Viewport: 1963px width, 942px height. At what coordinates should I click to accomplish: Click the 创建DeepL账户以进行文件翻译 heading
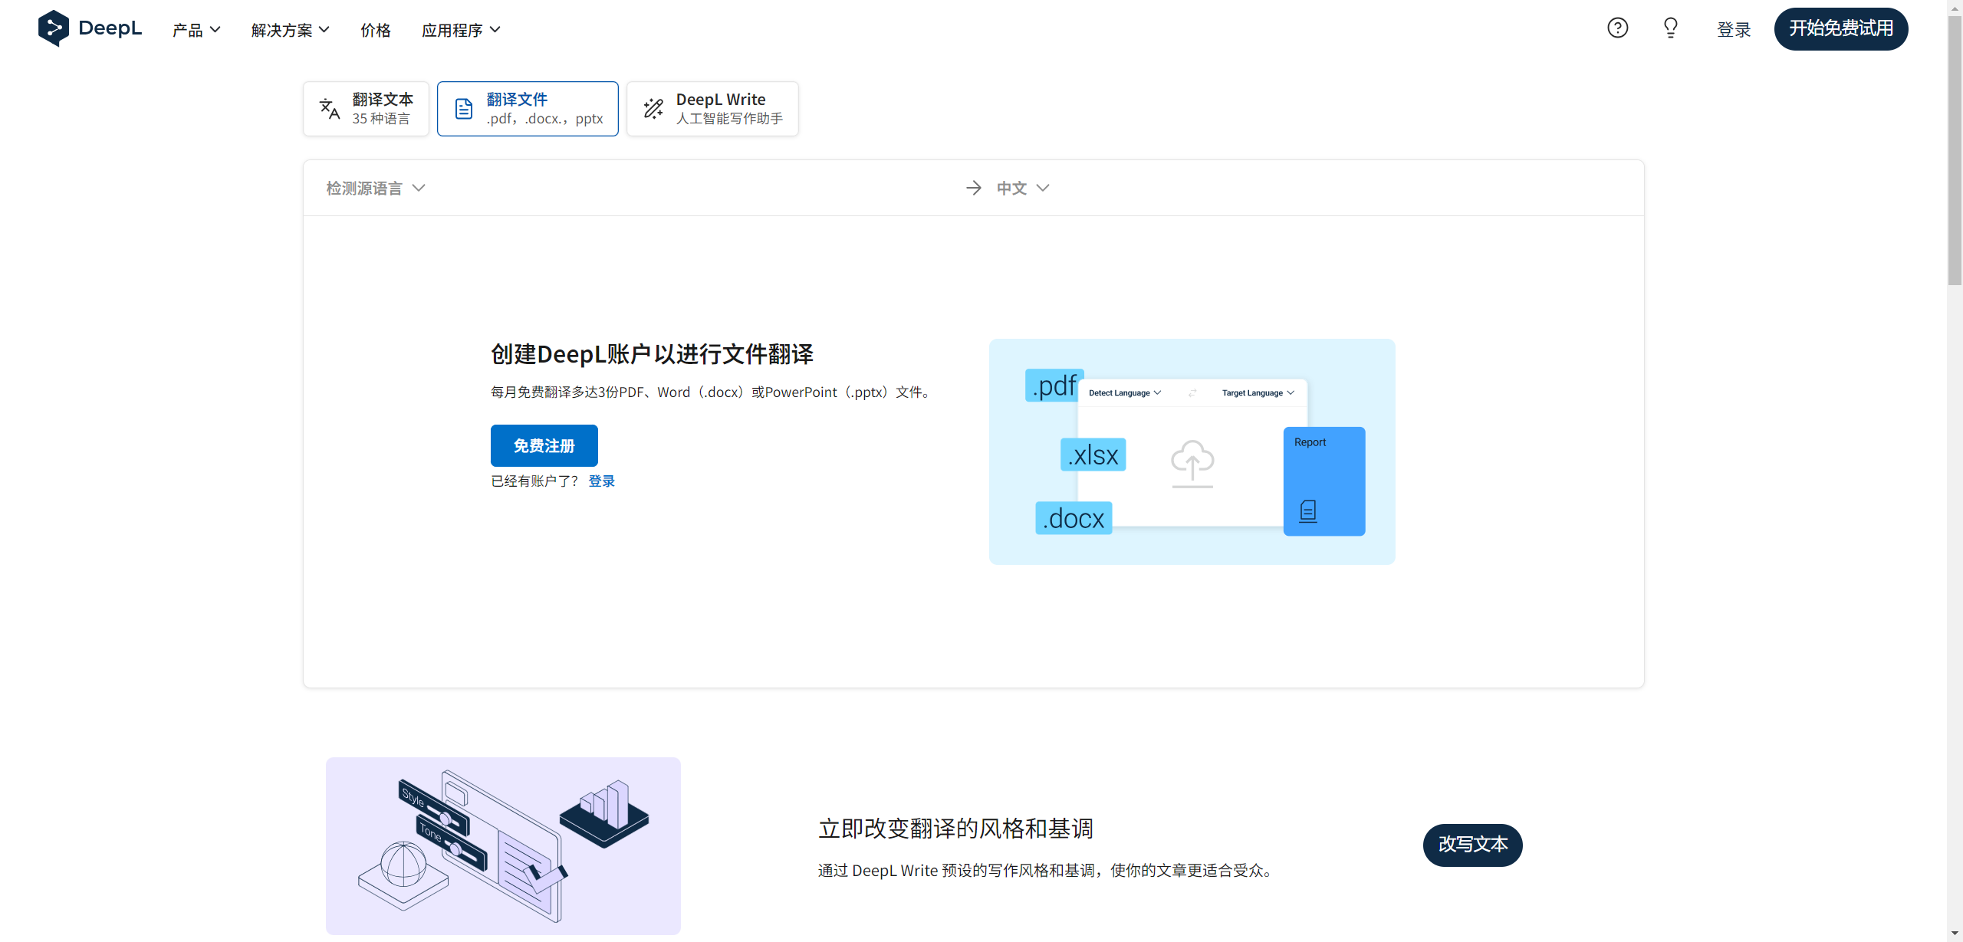tap(652, 354)
